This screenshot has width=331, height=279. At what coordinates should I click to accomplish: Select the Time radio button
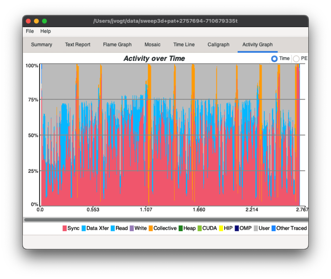[x=274, y=59]
